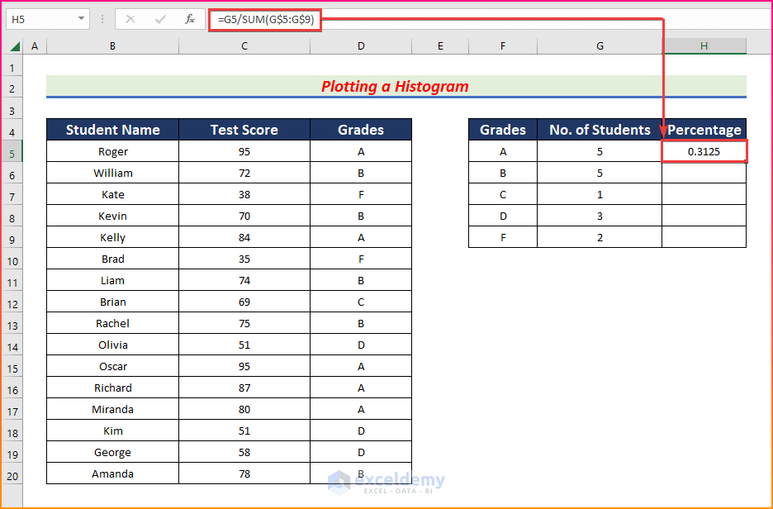Select column H header

coord(704,46)
